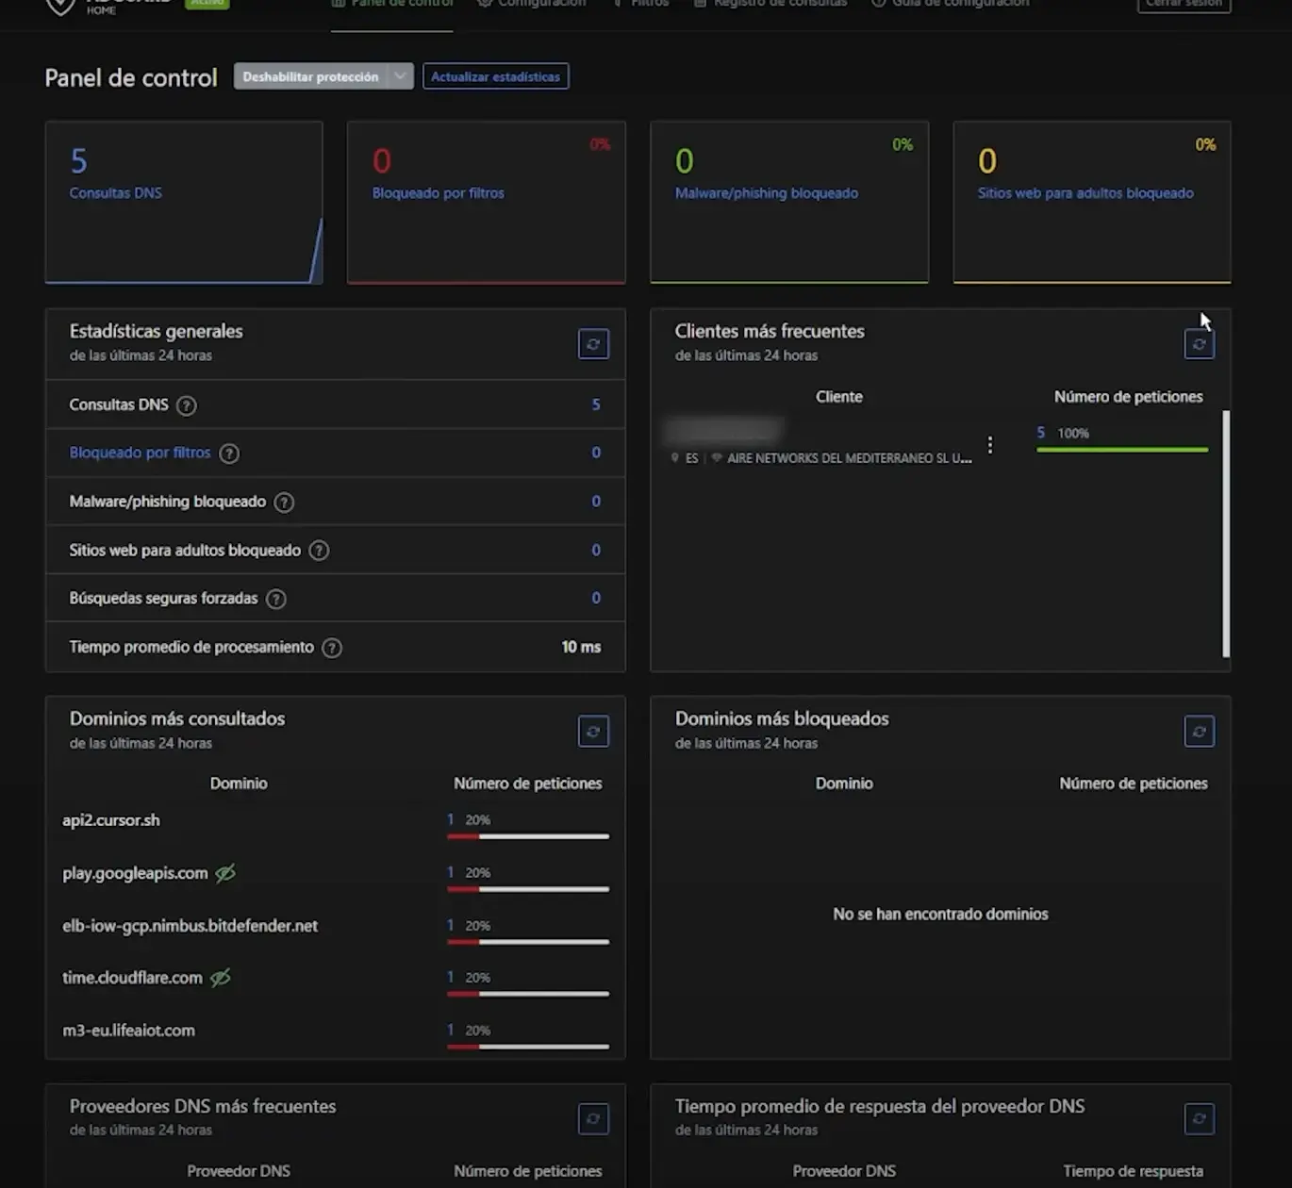This screenshot has width=1292, height=1188.
Task: Click help icon beside Consultas DNS row
Action: (187, 405)
